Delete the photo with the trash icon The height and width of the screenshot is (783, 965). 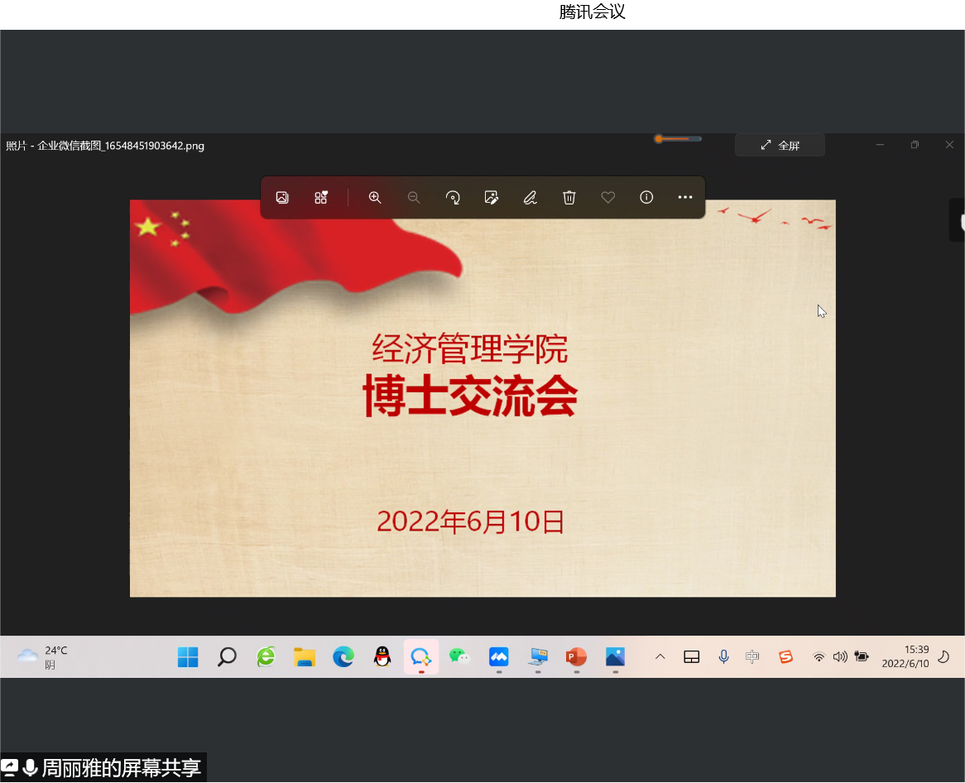(x=569, y=198)
